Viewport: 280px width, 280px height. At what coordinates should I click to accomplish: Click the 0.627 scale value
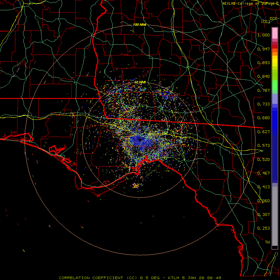point(264,132)
